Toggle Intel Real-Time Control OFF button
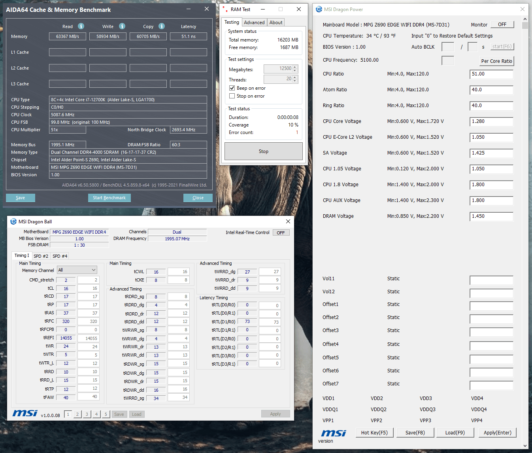The image size is (532, 453). click(x=281, y=233)
